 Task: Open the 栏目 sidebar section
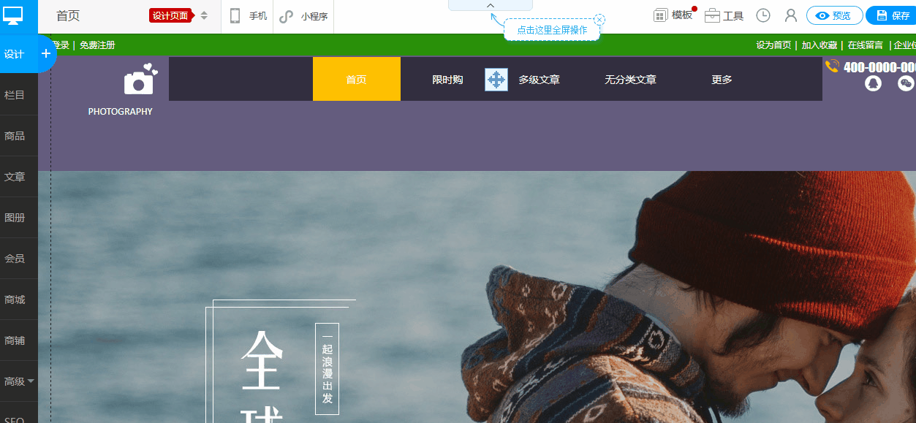point(15,95)
